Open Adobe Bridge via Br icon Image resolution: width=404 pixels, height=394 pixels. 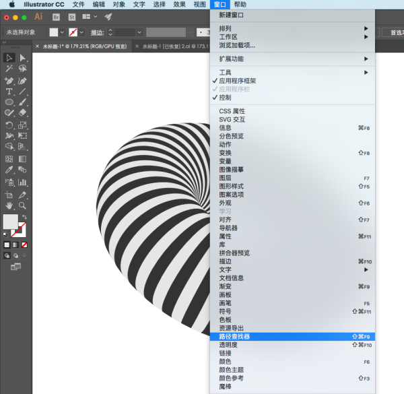pos(56,18)
